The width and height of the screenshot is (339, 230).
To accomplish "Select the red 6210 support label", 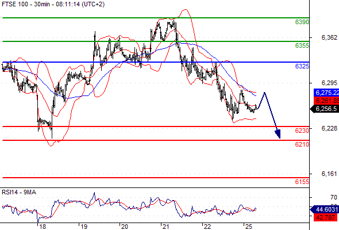I will click(302, 144).
